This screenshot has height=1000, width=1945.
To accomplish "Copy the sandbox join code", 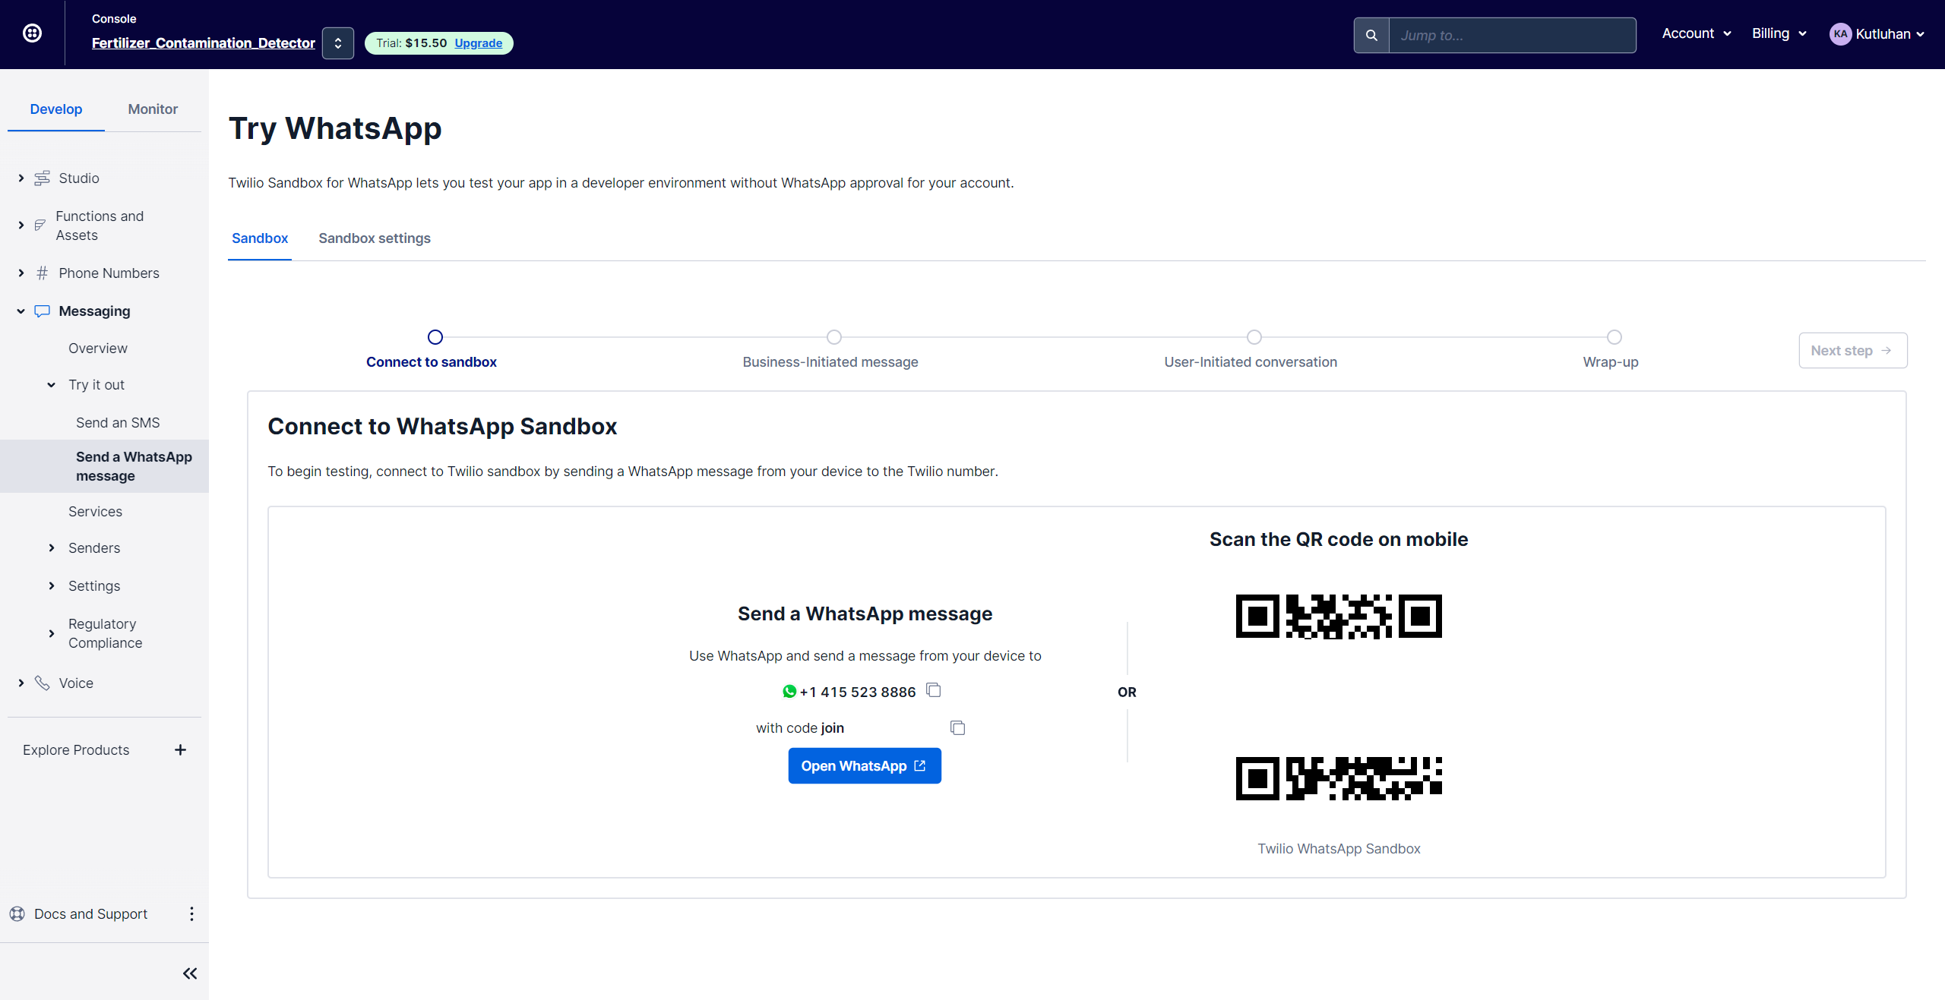I will [x=957, y=727].
